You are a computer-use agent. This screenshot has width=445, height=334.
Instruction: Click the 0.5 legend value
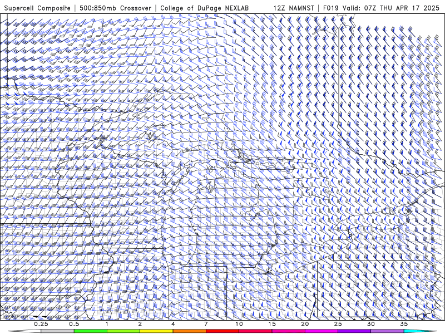74,324
